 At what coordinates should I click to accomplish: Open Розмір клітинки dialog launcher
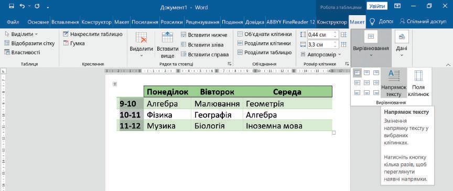[347, 64]
